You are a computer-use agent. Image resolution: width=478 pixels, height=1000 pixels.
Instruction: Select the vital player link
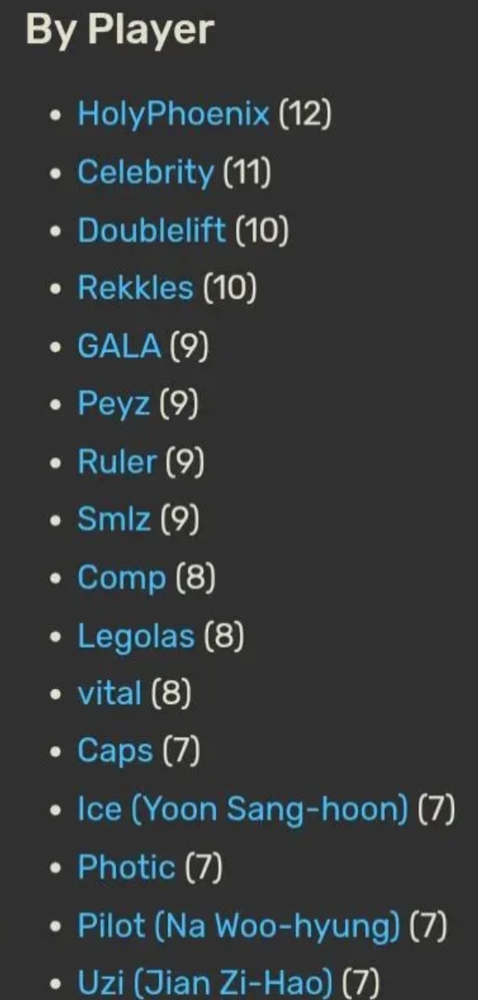pos(110,693)
